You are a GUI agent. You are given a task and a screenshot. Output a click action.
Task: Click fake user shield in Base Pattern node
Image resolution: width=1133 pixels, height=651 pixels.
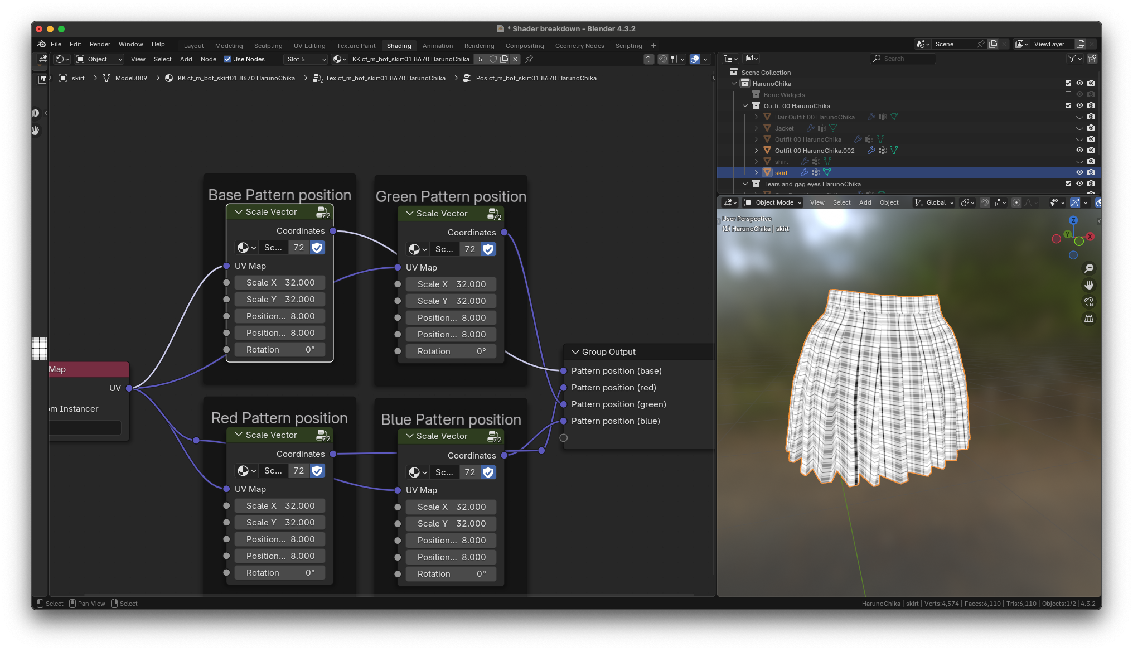pos(317,248)
